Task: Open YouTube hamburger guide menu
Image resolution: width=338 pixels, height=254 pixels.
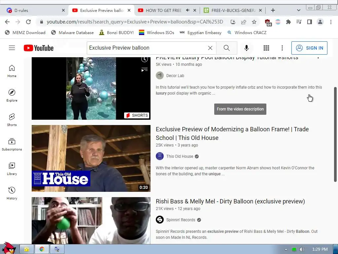Action: point(12,48)
